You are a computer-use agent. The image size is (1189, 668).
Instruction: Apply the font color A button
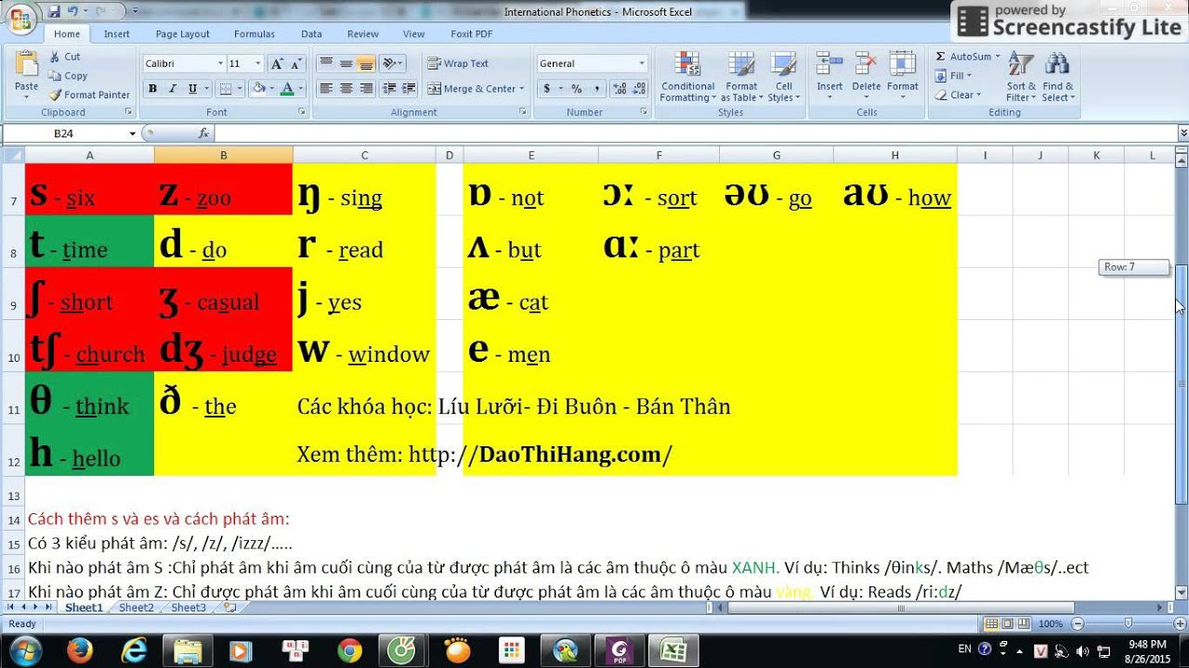click(x=287, y=89)
